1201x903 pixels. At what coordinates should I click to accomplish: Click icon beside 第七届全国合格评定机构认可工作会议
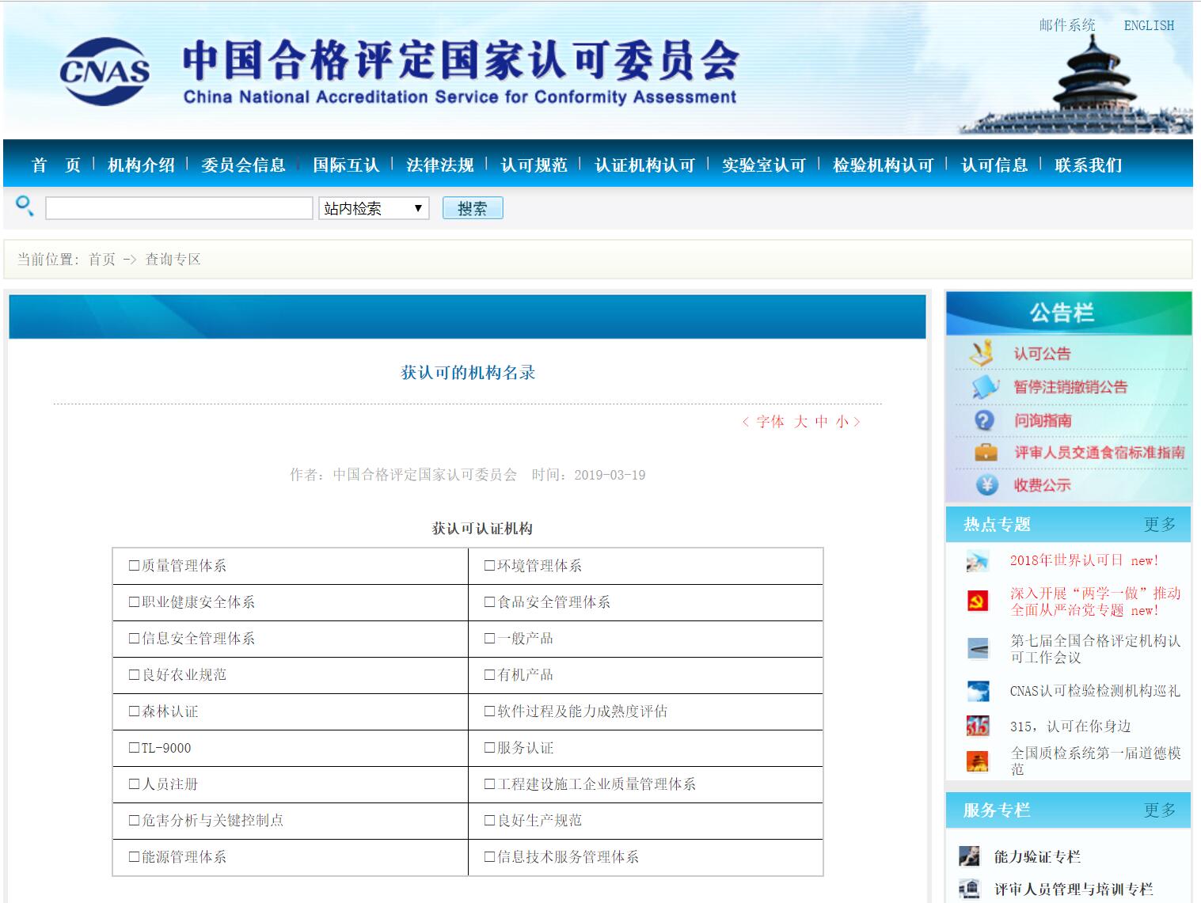click(978, 649)
